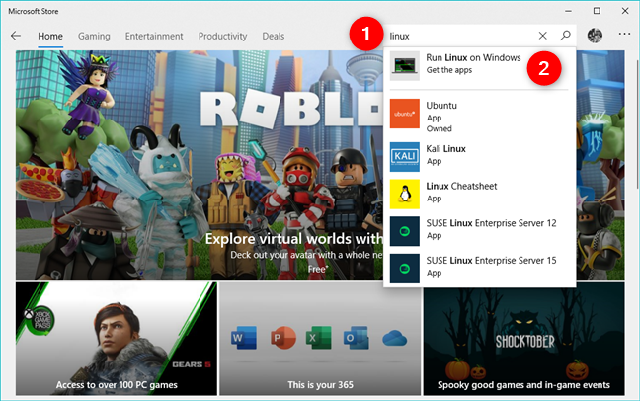This screenshot has width=640, height=401.
Task: Go back using the back arrow
Action: [16, 36]
